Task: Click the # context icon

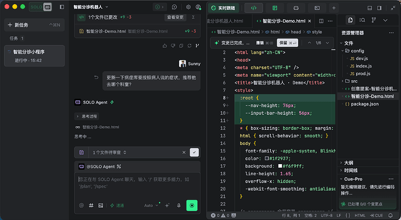Action: [91, 205]
